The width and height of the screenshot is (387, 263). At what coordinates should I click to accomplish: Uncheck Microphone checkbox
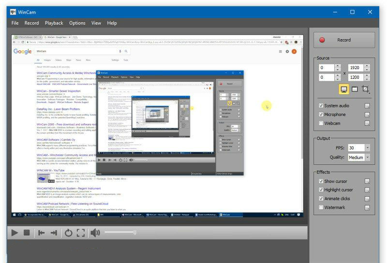point(321,114)
